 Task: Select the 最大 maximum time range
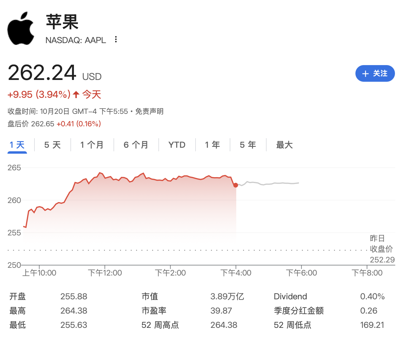284,145
